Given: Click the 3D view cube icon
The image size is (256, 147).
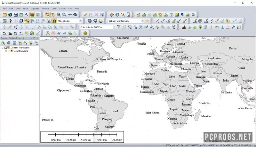Looking at the screenshot, I should [21, 21].
